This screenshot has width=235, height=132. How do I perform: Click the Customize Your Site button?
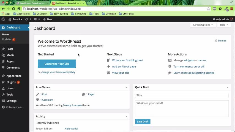57,64
